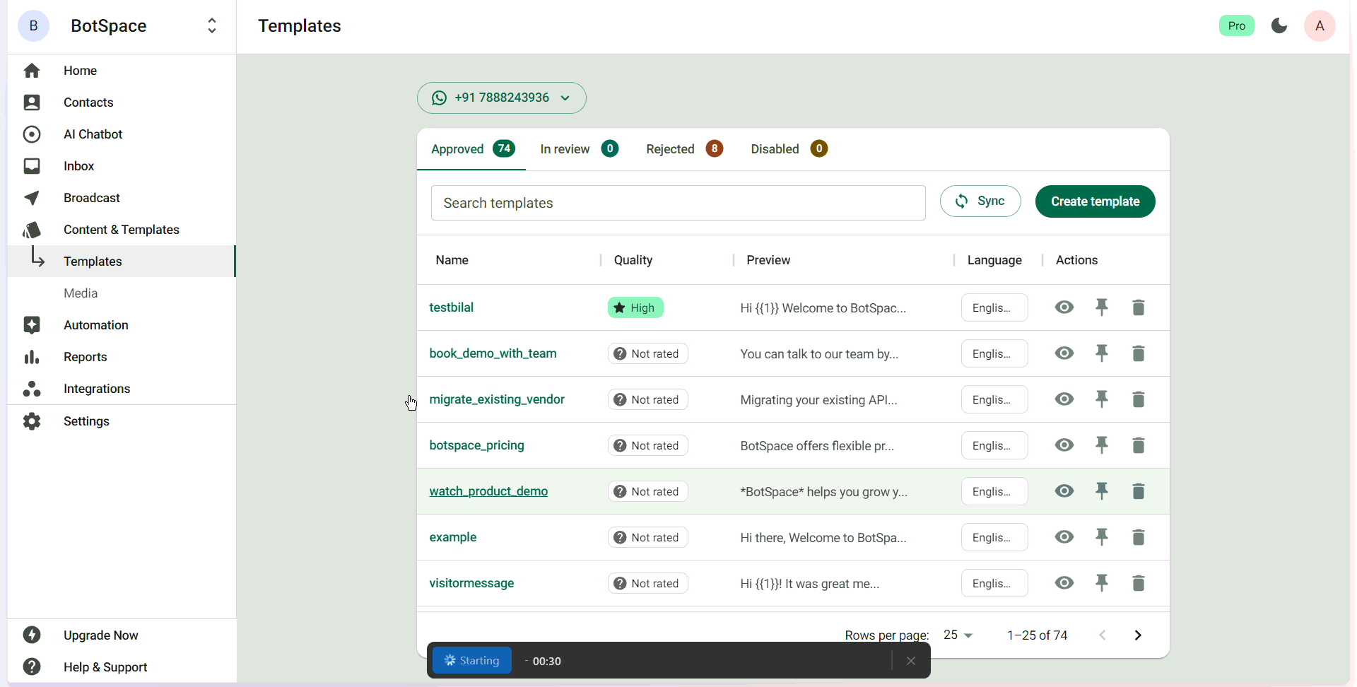Delete the book_demo_with_team template
Image resolution: width=1357 pixels, height=687 pixels.
point(1139,353)
